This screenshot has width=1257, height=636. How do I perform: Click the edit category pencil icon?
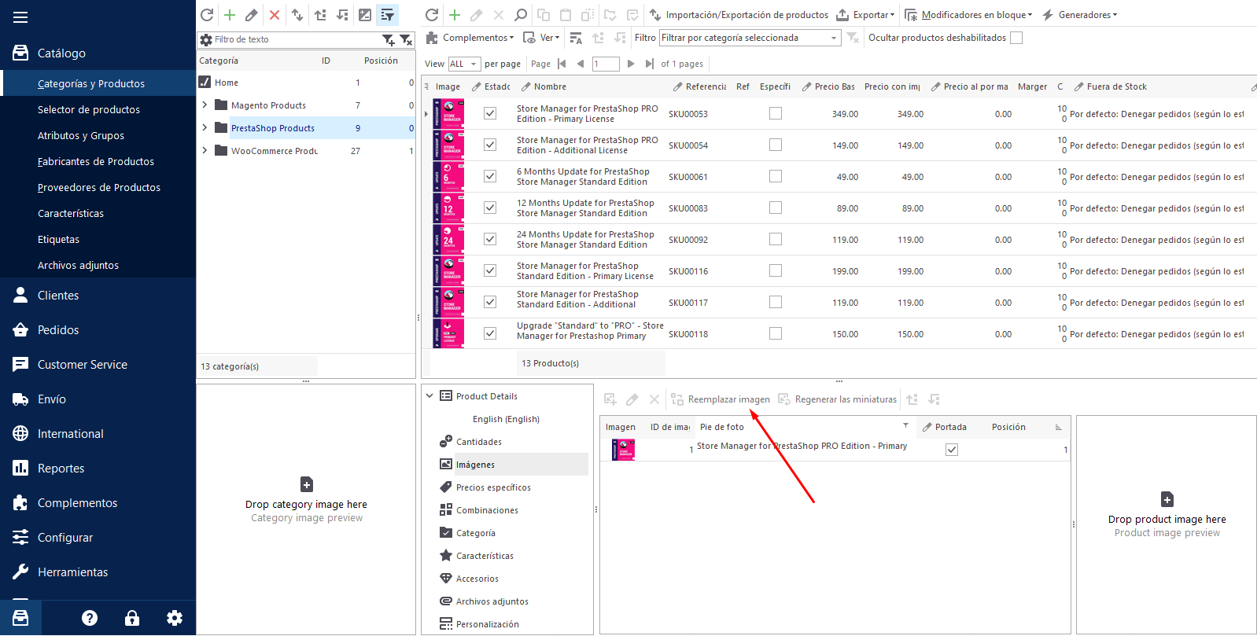[252, 15]
